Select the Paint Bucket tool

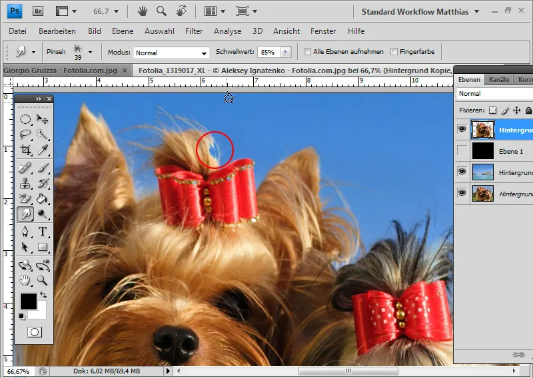pyautogui.click(x=43, y=199)
